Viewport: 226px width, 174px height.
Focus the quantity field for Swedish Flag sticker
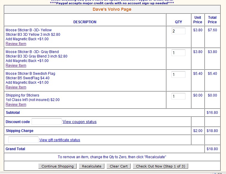[x=178, y=74]
